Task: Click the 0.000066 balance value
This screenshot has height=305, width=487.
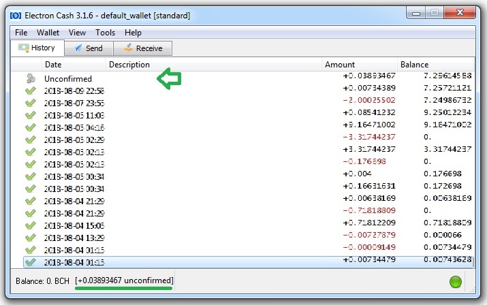Action: (443, 235)
